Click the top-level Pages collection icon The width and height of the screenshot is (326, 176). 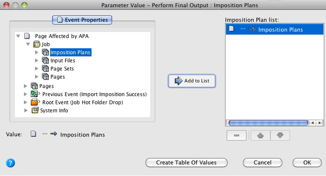coord(34,86)
